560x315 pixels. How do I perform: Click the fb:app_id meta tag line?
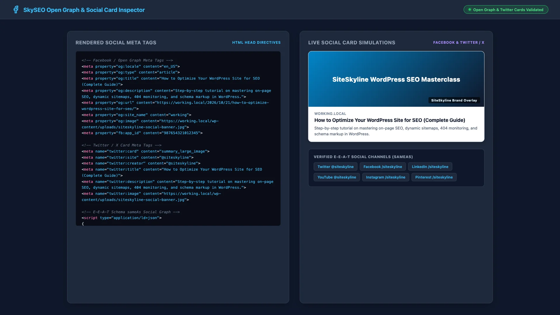tap(142, 133)
